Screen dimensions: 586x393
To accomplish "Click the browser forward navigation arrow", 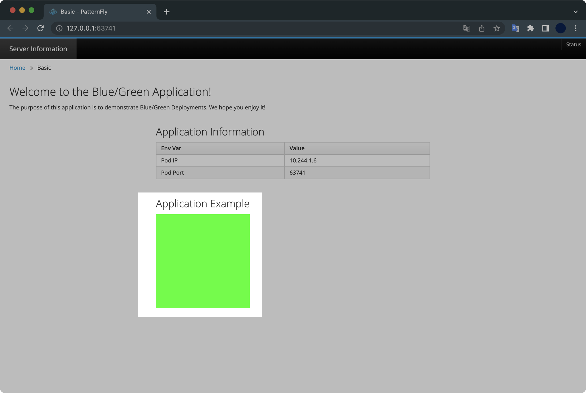I will [x=25, y=28].
